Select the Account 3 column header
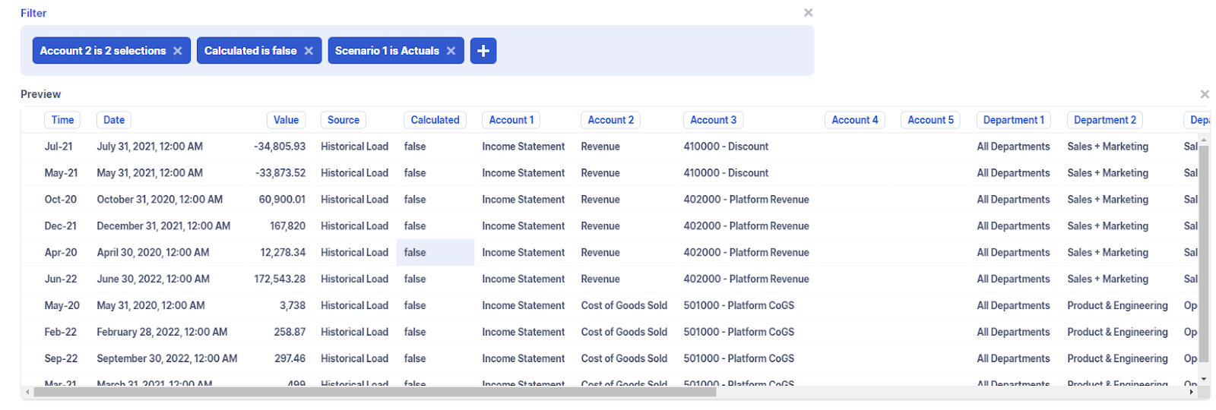 pos(713,120)
